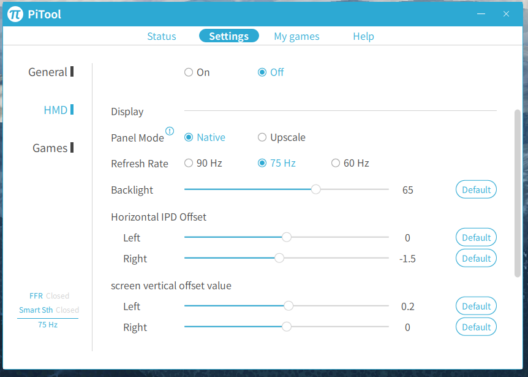Click the Refresh Rate label

pyautogui.click(x=140, y=164)
